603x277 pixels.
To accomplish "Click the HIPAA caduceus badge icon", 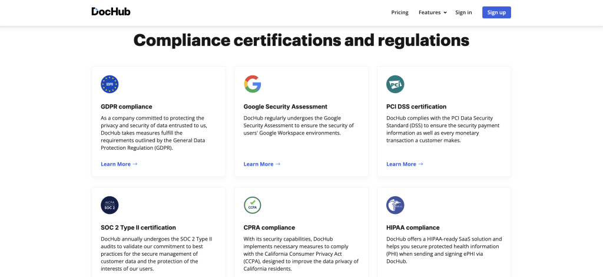I will pos(395,205).
